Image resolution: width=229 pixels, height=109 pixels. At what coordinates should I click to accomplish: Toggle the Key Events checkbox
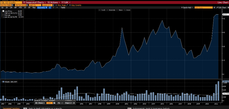coord(70,5)
